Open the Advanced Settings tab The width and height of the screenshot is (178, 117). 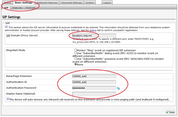coord(71,3)
